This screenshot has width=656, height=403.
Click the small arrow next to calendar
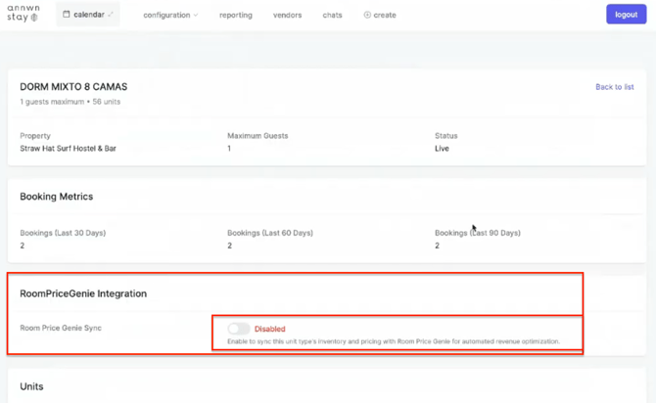coord(111,15)
